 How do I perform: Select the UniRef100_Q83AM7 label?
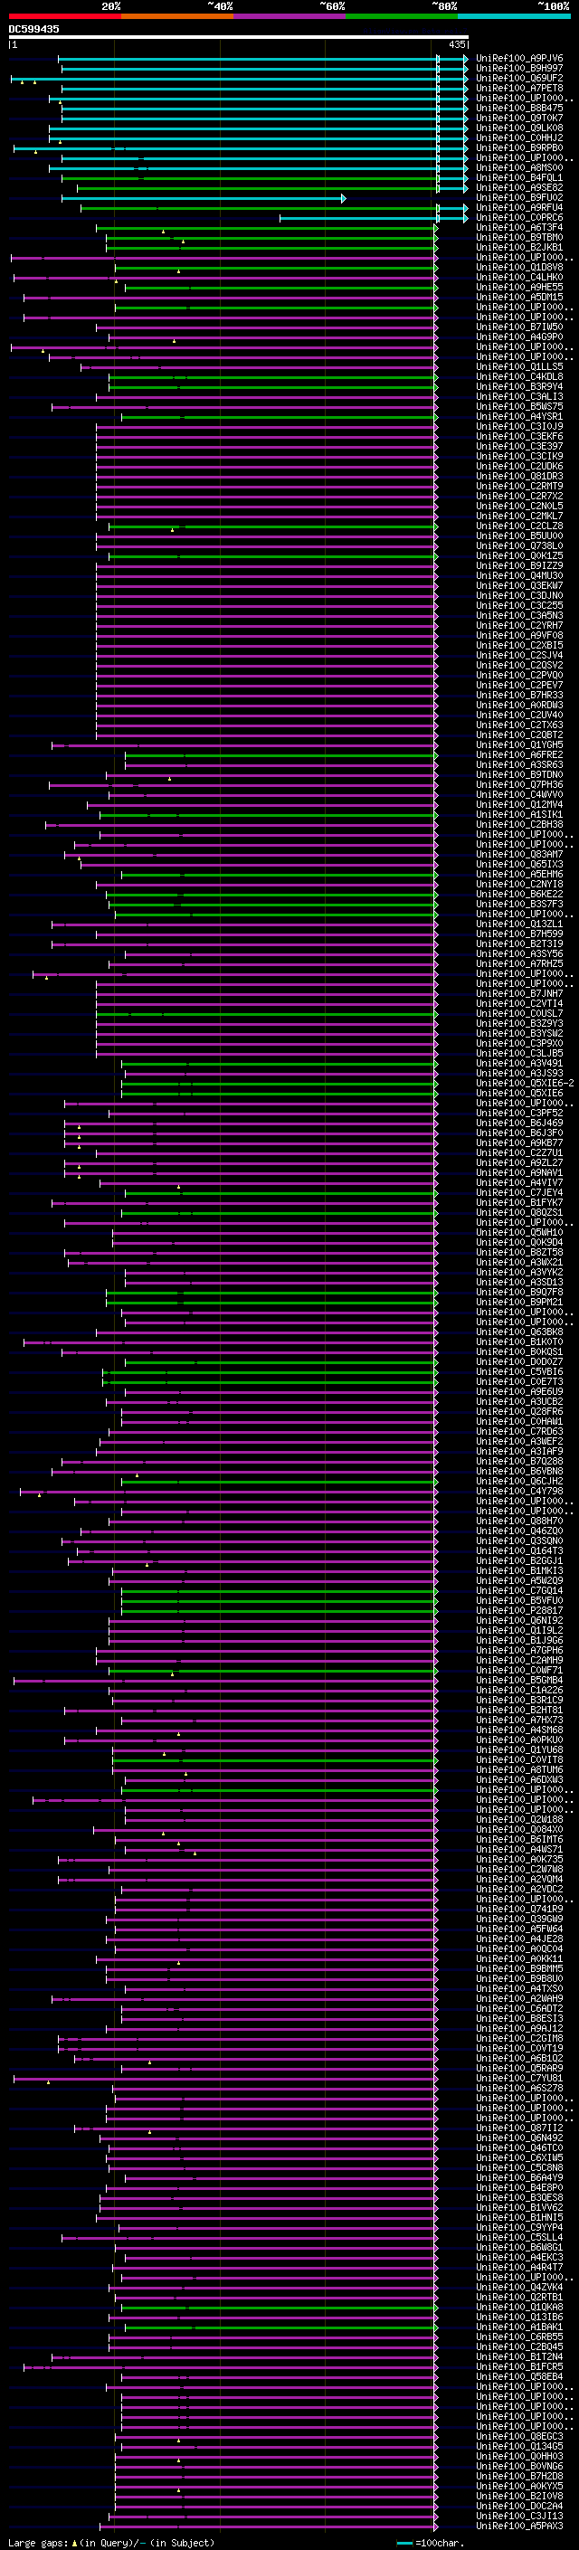(x=518, y=854)
